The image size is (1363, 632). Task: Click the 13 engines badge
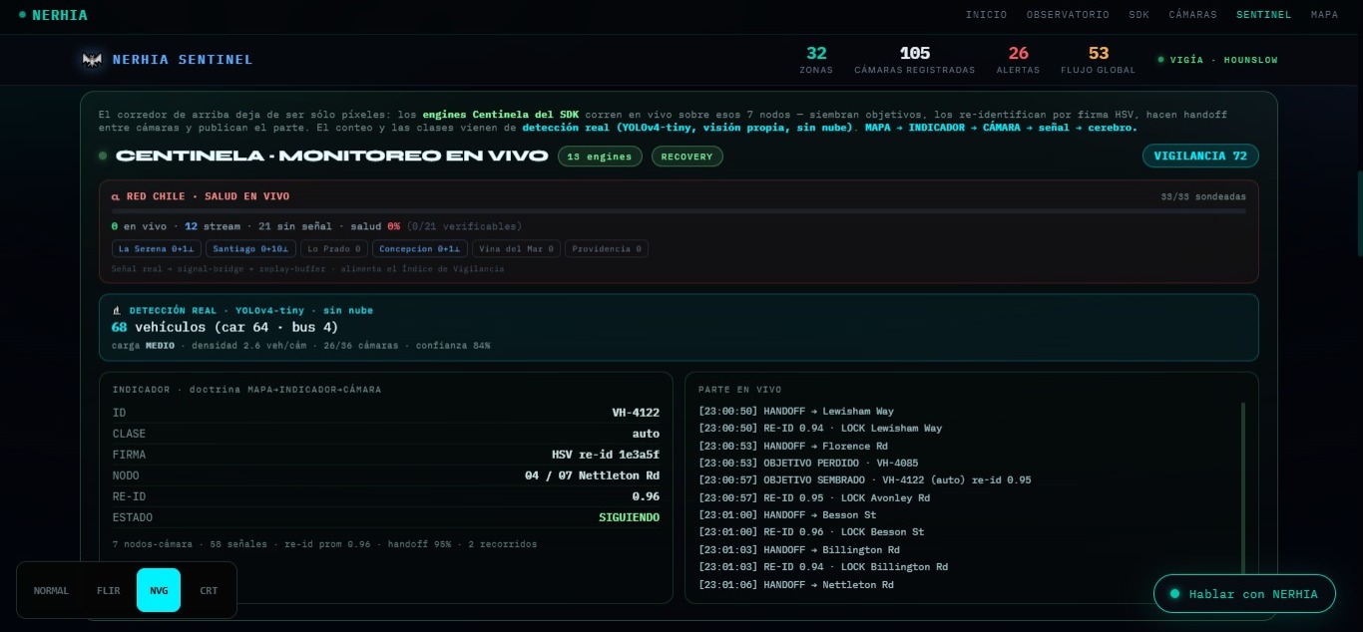pos(600,157)
